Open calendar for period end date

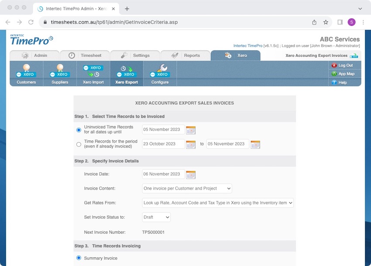coord(255,144)
